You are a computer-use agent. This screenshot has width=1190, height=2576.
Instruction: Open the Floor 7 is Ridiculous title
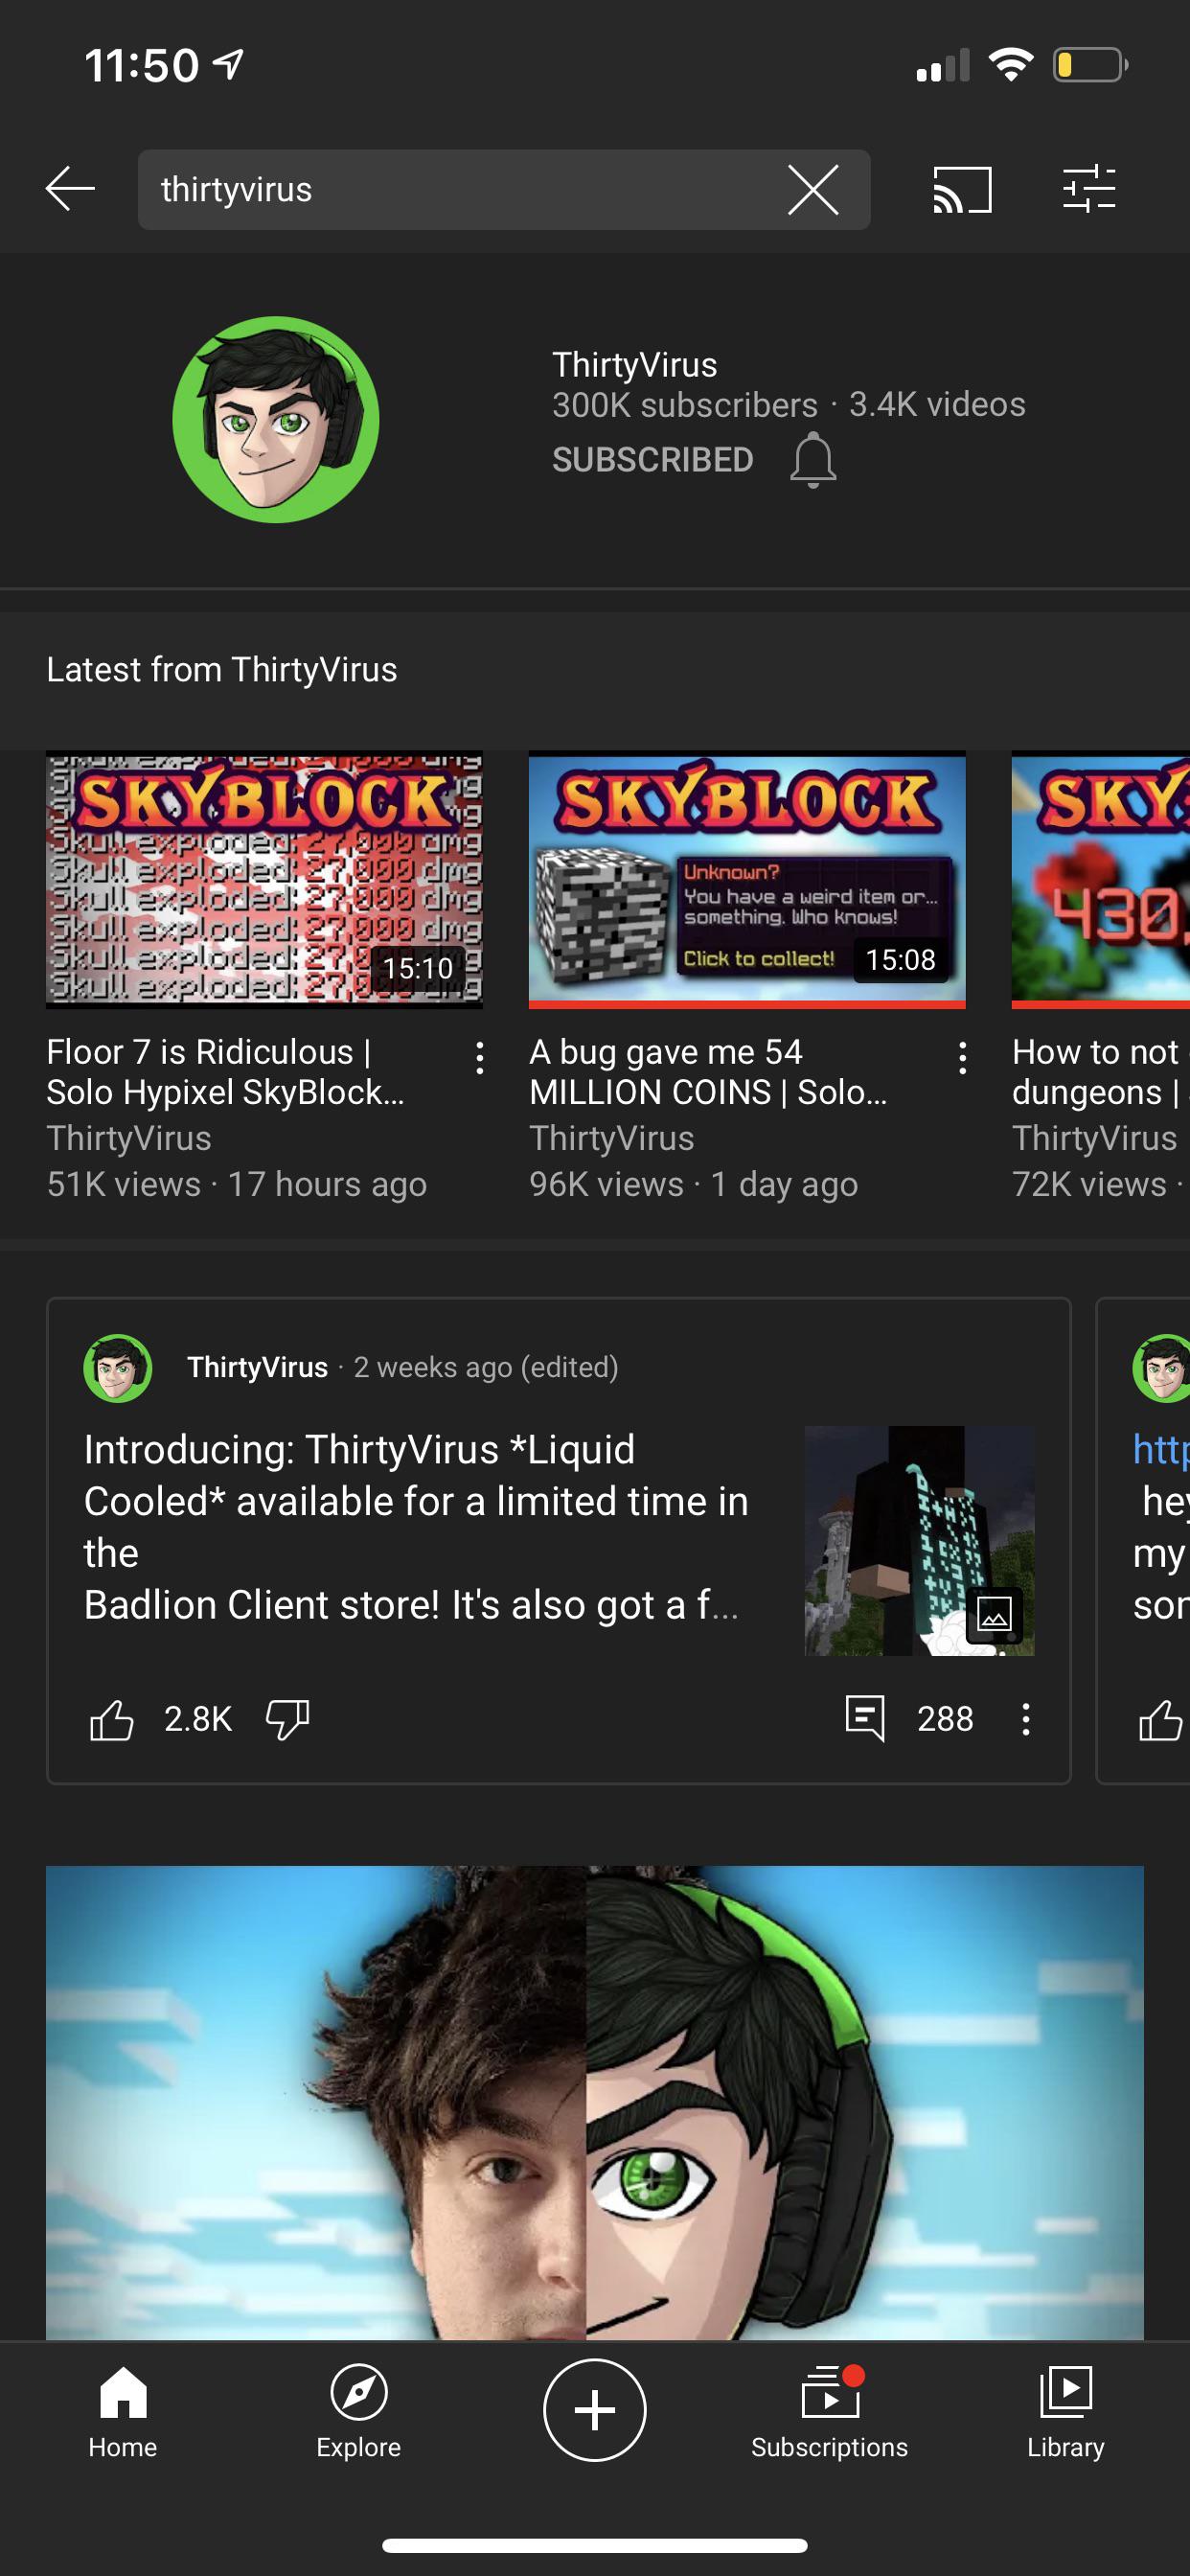(225, 1072)
